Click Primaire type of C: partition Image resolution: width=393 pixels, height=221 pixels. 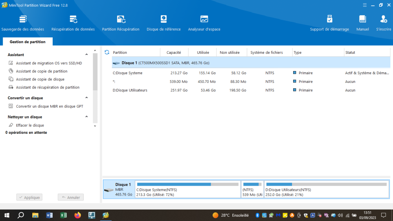pos(303,73)
